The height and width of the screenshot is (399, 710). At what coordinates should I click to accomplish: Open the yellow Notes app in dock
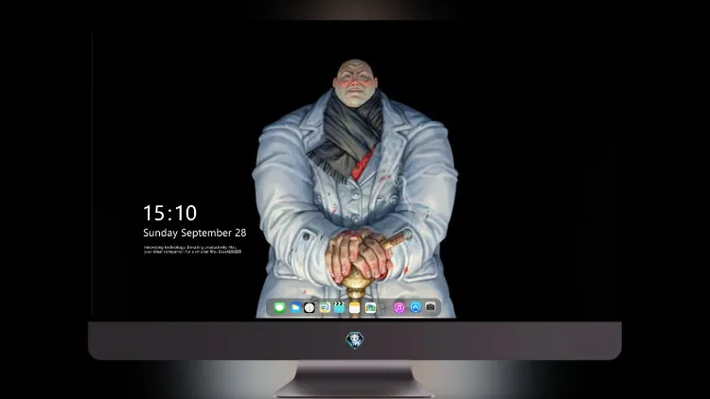point(355,307)
